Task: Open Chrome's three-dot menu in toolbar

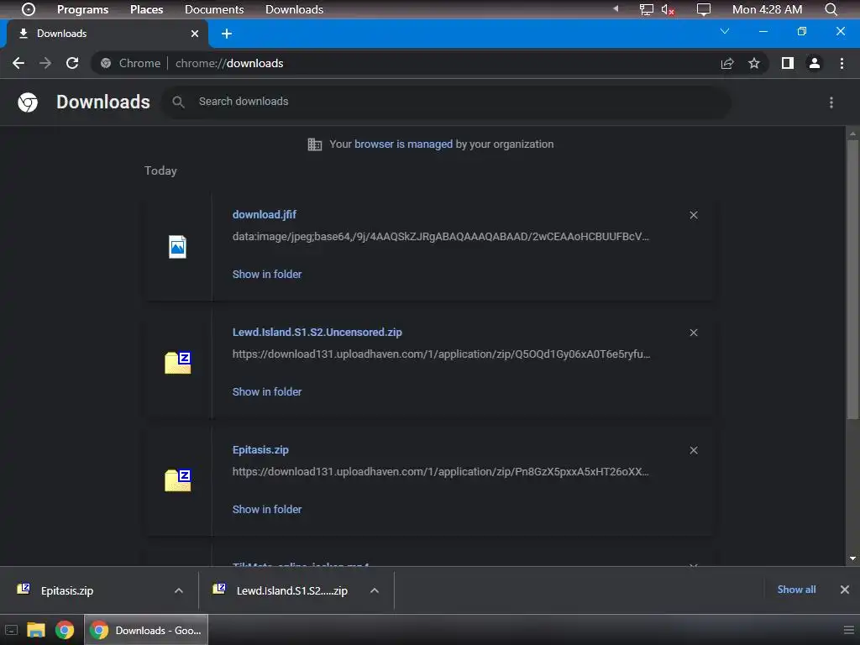Action: pyautogui.click(x=842, y=63)
